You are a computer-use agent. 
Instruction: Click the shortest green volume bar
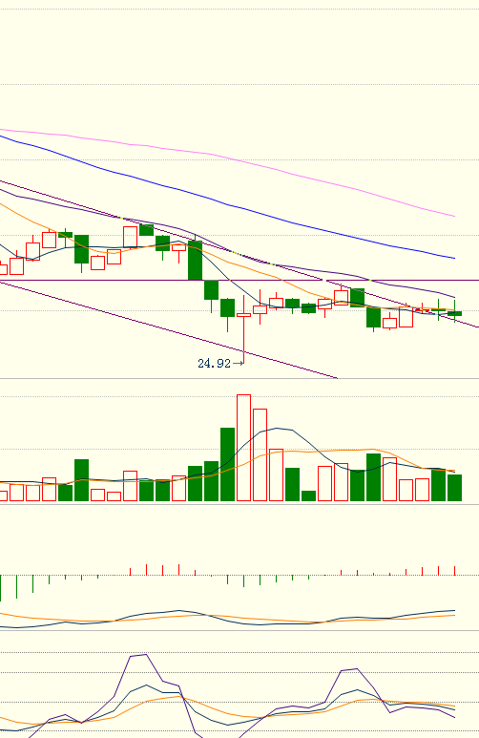click(x=308, y=496)
